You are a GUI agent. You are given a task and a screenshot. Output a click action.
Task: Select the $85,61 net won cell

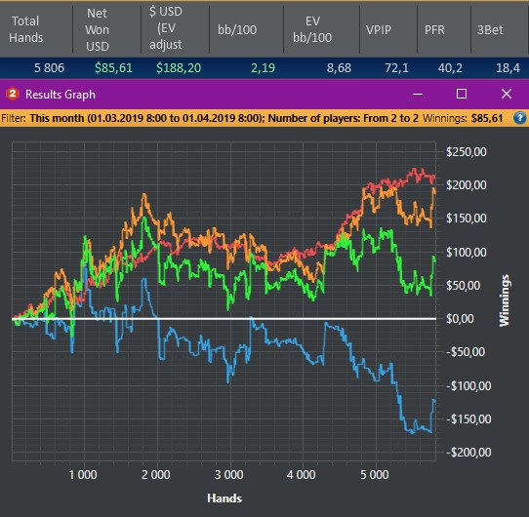[x=113, y=68]
